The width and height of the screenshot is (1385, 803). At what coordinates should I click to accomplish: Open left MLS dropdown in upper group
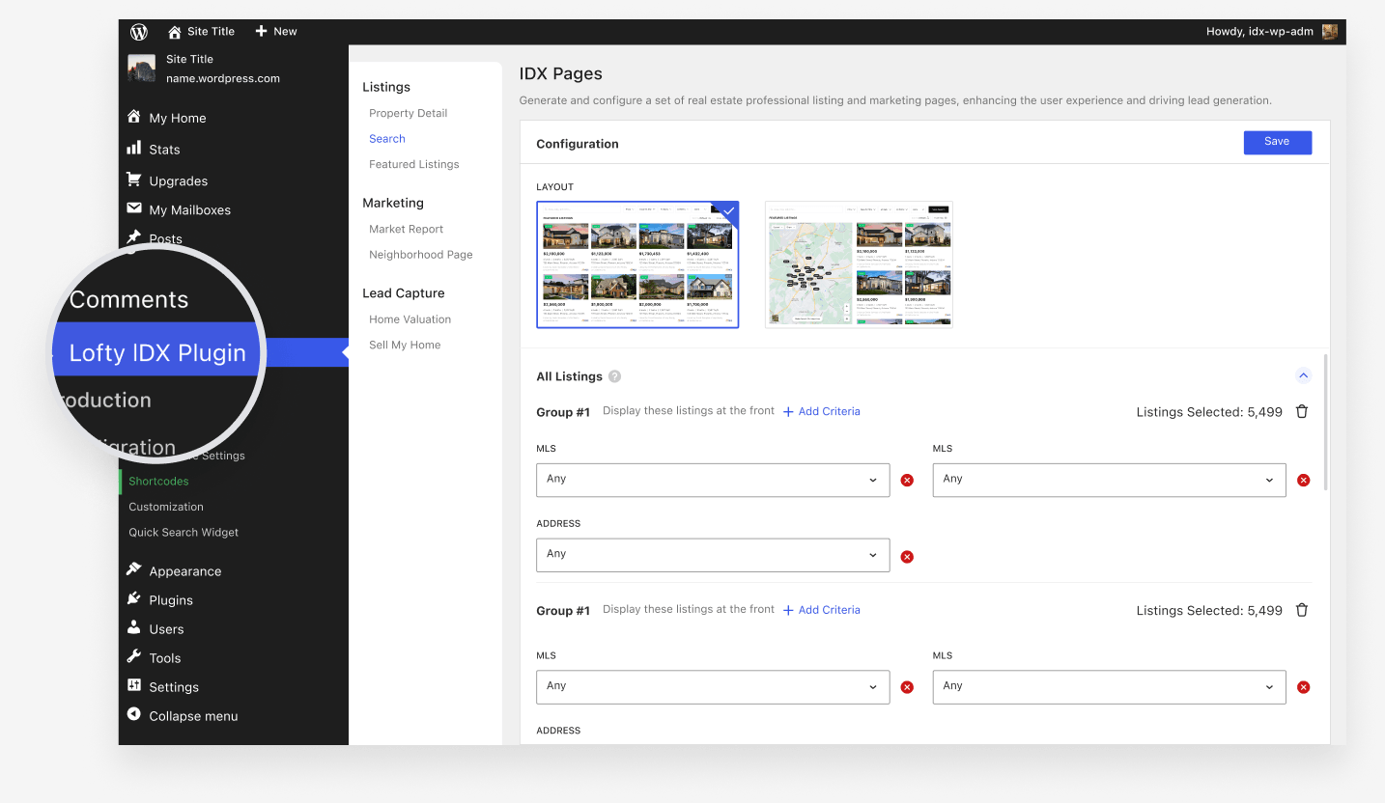pyautogui.click(x=713, y=480)
